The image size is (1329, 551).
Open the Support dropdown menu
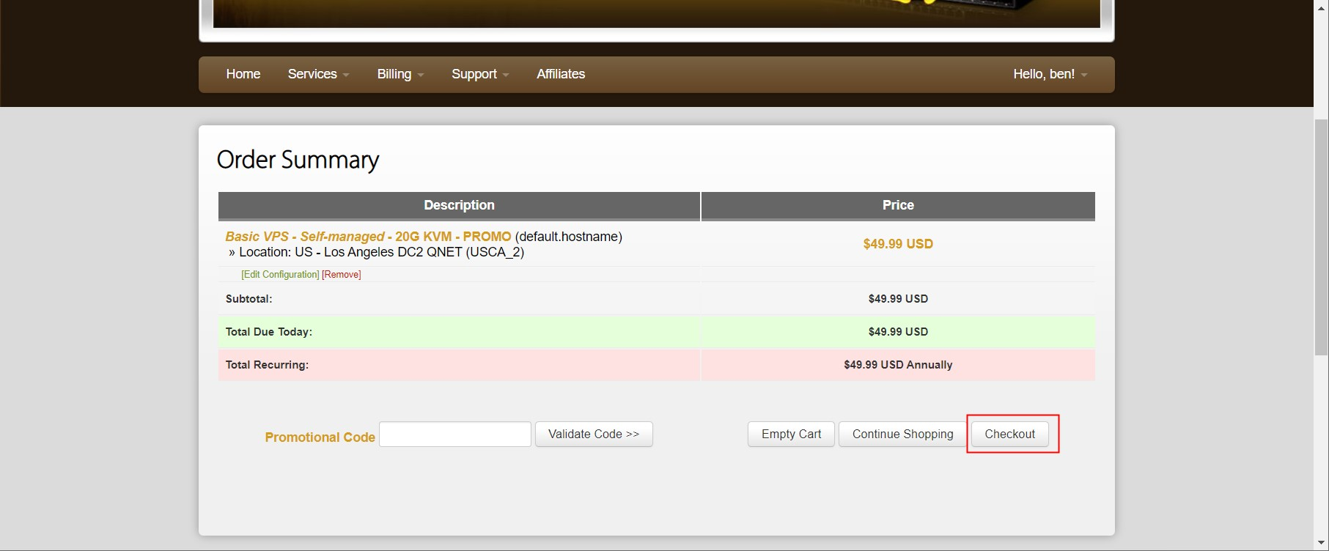point(479,74)
